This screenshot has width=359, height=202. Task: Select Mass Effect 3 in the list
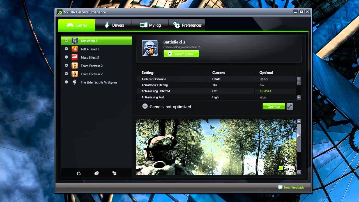pos(96,57)
